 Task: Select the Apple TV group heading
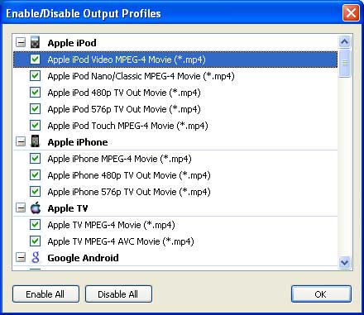[68, 208]
